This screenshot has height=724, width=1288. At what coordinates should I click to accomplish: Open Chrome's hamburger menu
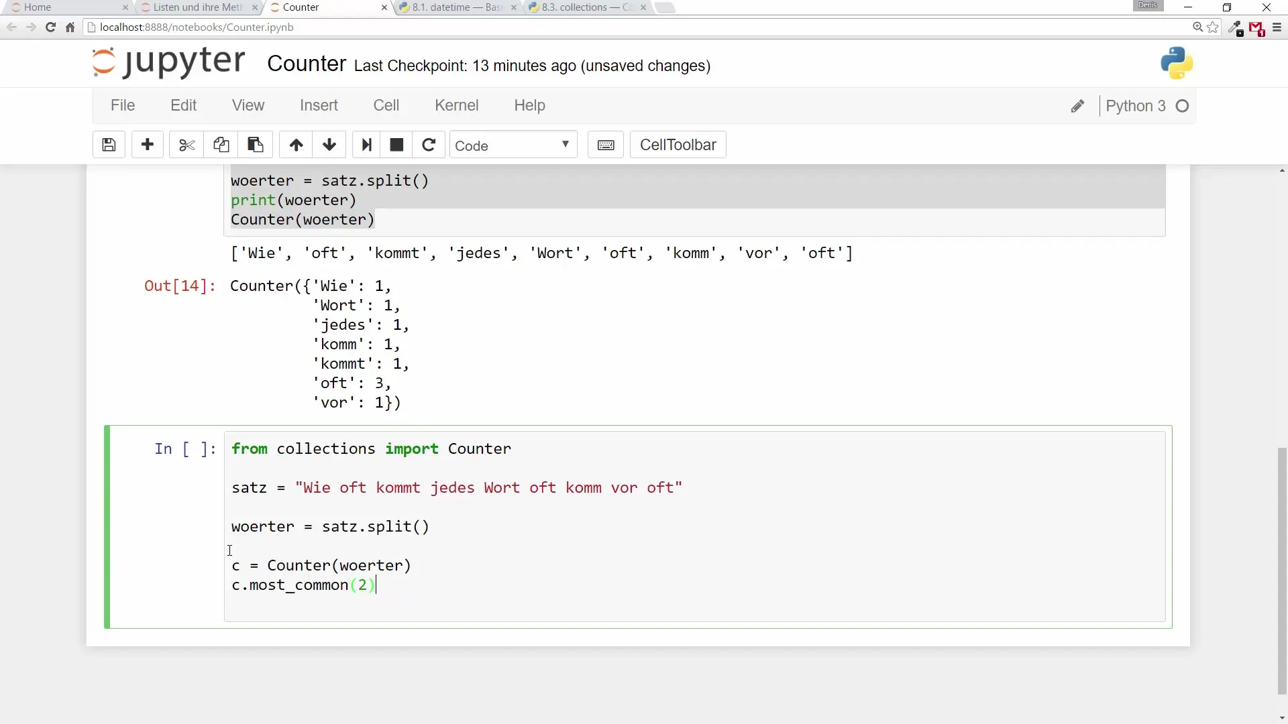1277,27
